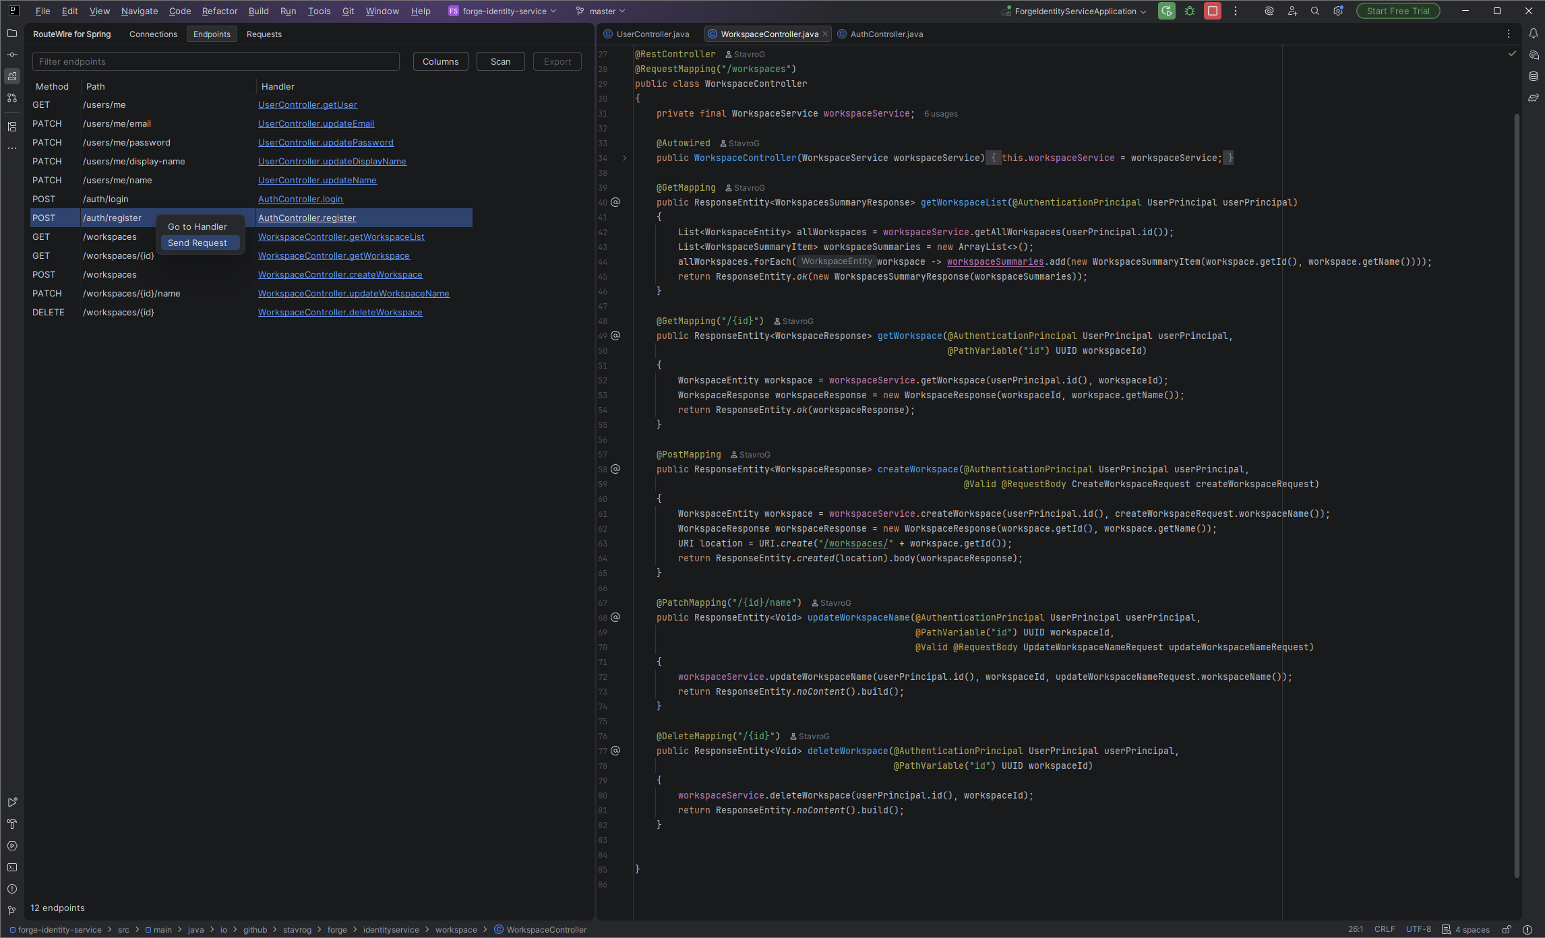Choose Send Request from the context menu
The image size is (1545, 938).
pyautogui.click(x=200, y=243)
